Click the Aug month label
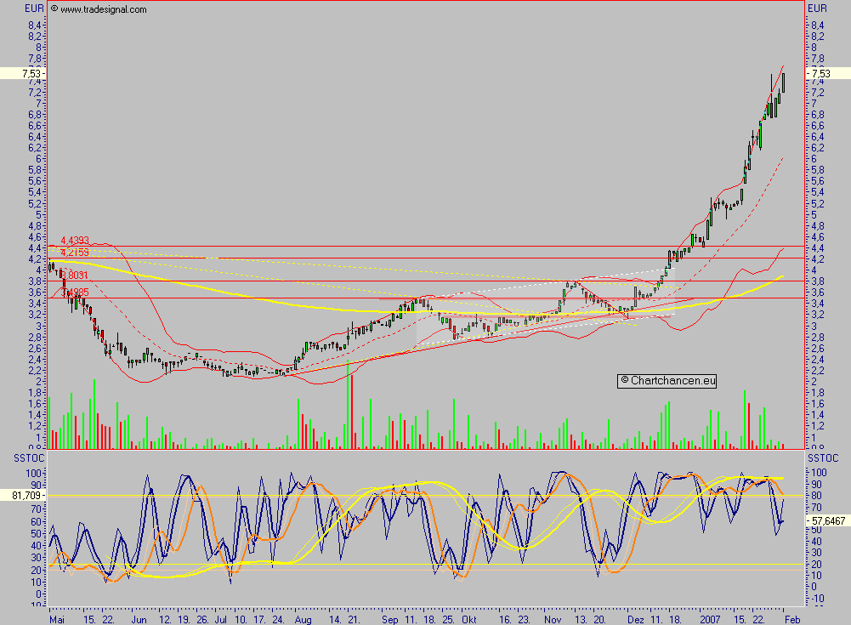 (303, 620)
